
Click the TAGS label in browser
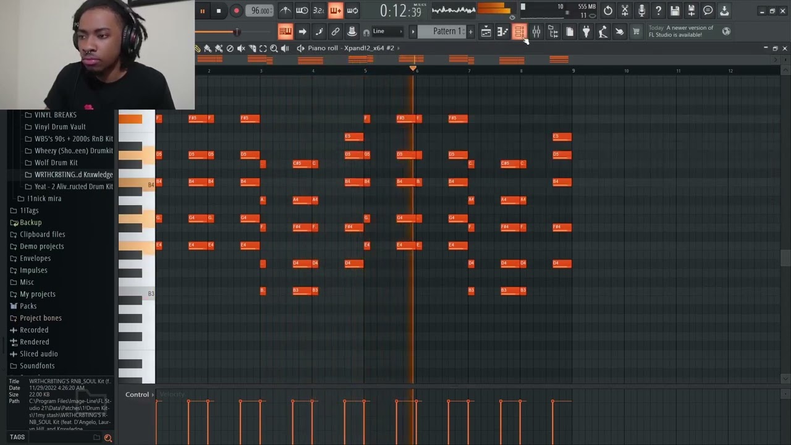tap(17, 437)
